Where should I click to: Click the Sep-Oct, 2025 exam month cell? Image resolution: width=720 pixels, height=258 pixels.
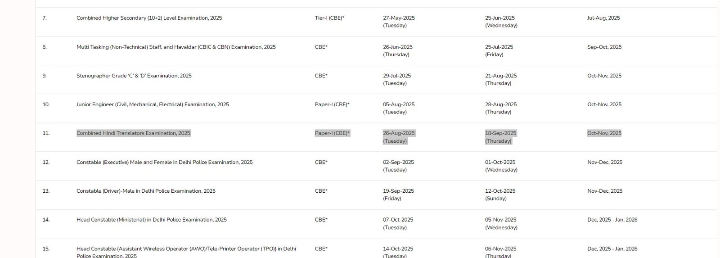click(x=604, y=47)
